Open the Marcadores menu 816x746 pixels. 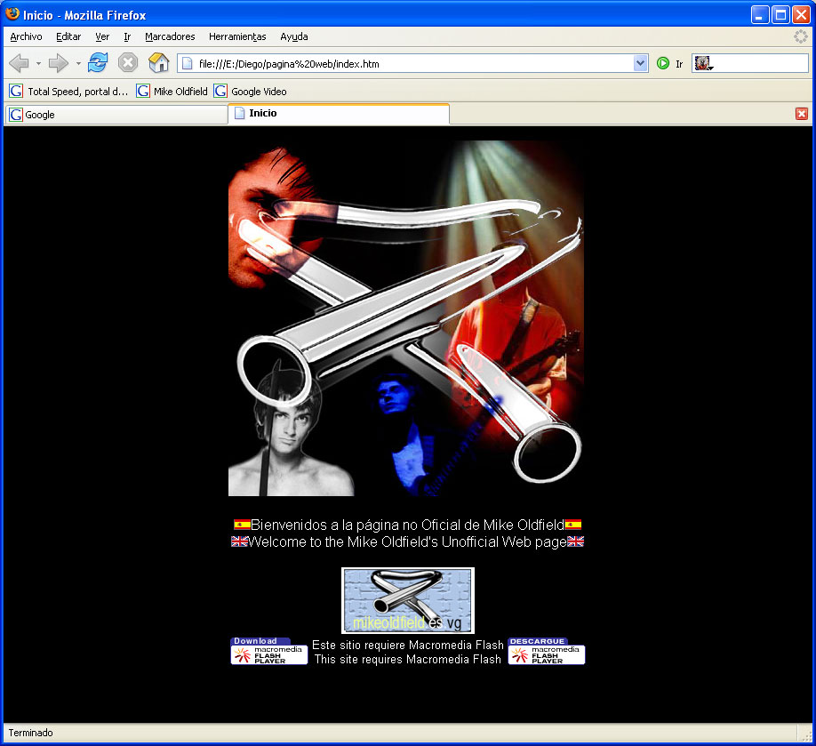pos(170,36)
